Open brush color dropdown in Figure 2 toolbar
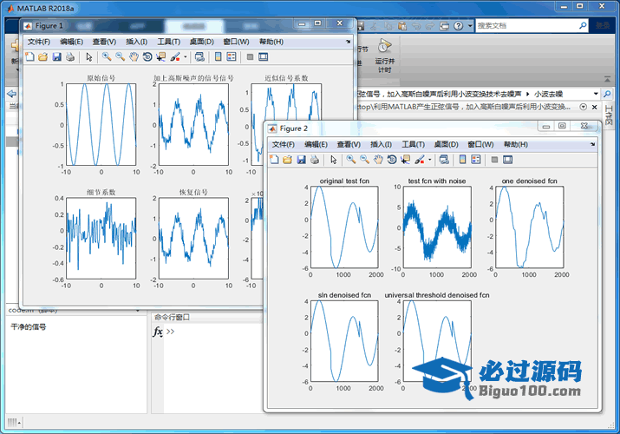The image size is (620, 434). click(429, 160)
